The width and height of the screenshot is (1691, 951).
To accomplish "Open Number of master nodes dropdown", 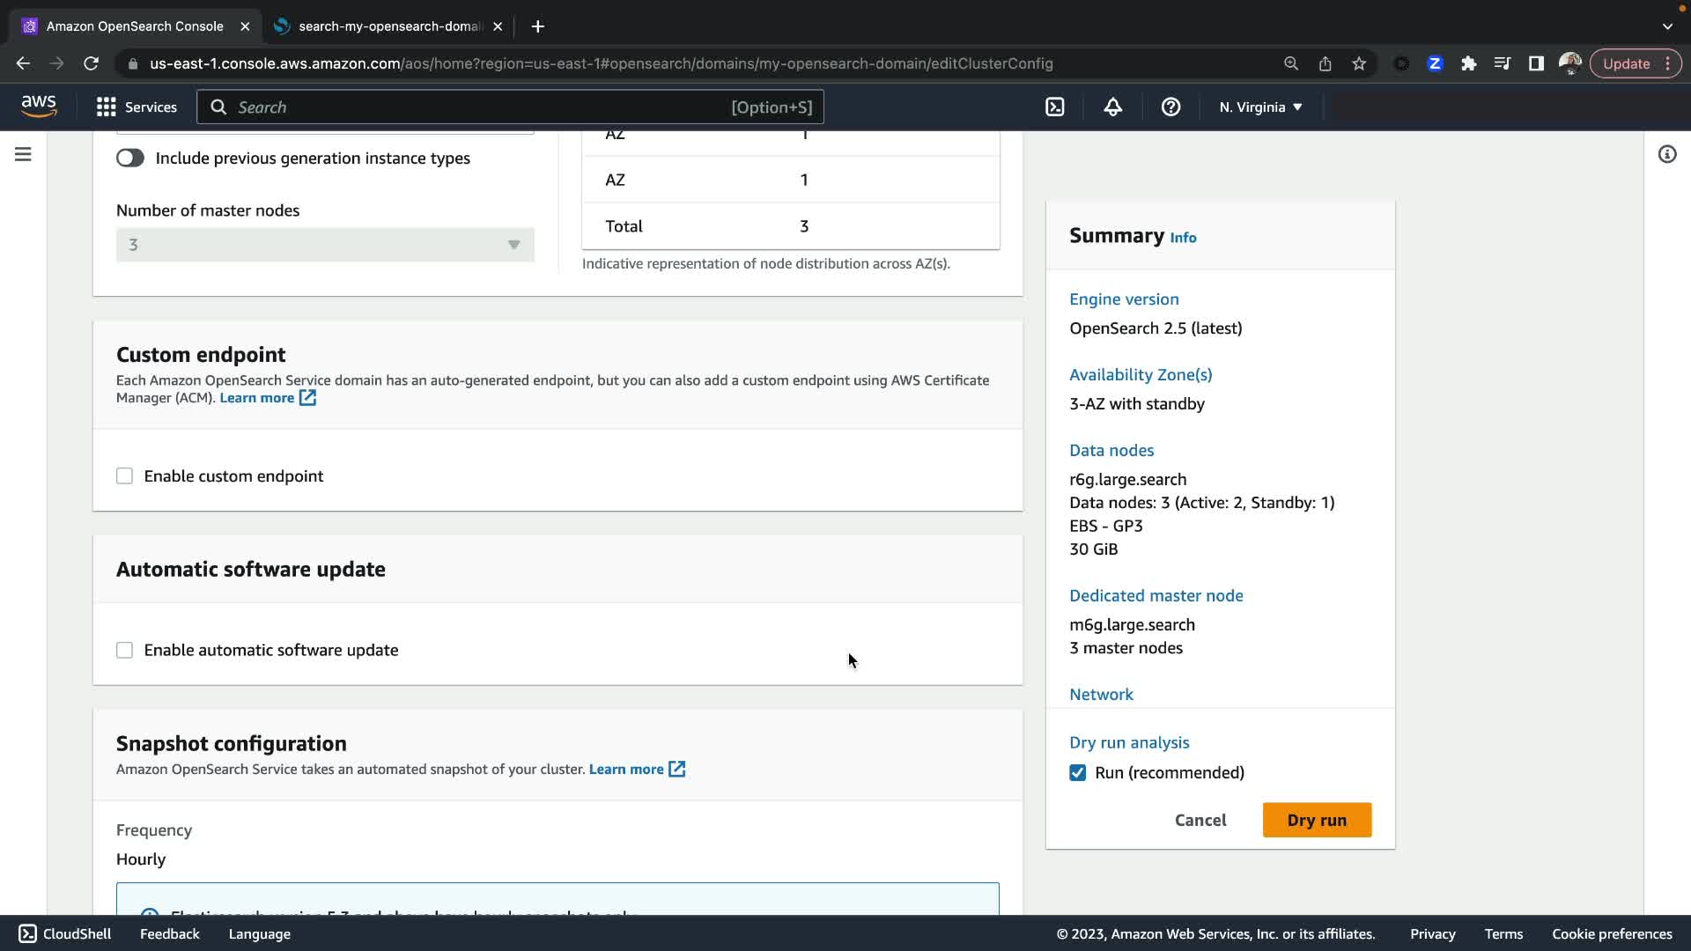I will pos(325,245).
